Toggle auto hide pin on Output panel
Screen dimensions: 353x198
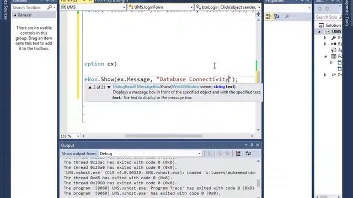pos(252,145)
